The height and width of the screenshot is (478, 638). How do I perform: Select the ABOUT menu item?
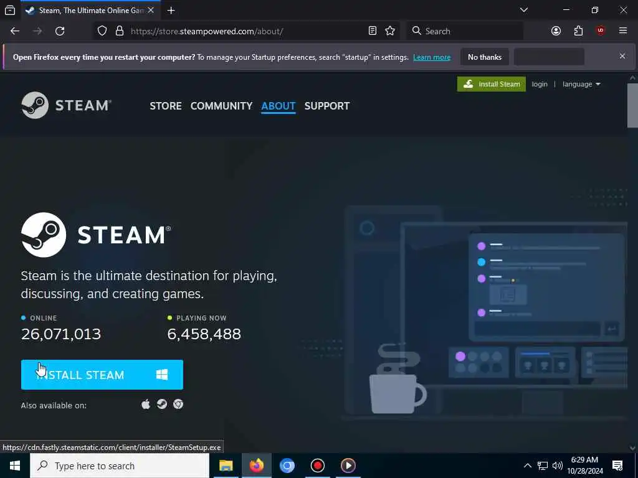point(279,106)
